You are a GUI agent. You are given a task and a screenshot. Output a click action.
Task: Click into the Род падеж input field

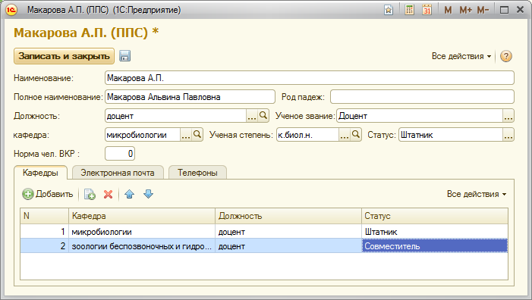click(x=422, y=97)
